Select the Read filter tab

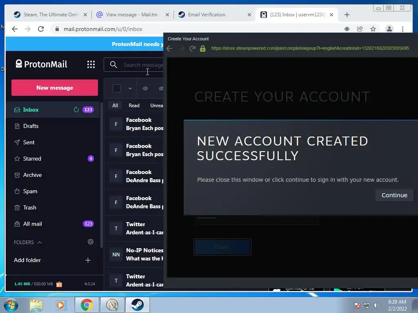tap(134, 106)
